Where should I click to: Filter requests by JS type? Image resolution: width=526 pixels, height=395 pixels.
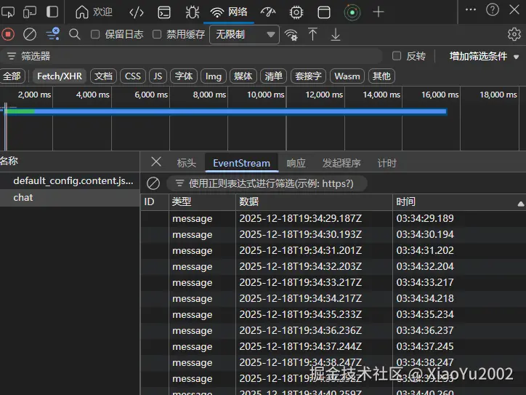point(158,76)
